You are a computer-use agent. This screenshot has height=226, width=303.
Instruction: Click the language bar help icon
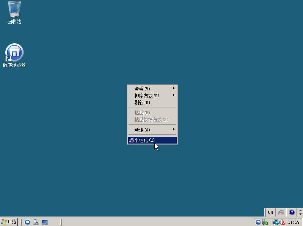coord(292,213)
